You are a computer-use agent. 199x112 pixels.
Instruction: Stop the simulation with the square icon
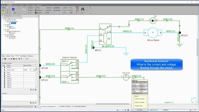pos(14,59)
